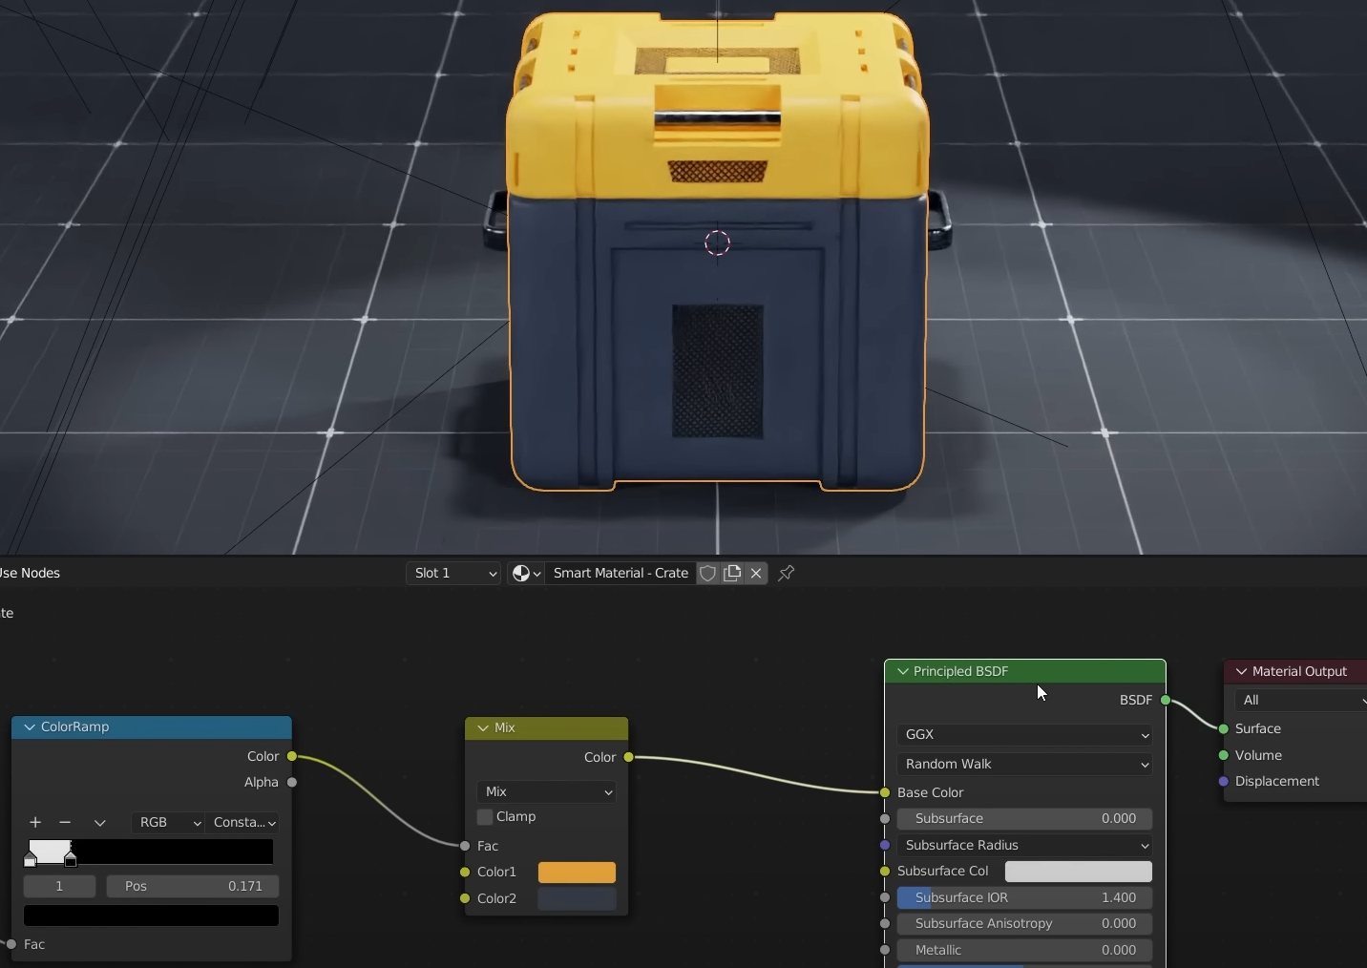1367x968 pixels.
Task: Click the Subsurface Radius input socket
Action: 885,845
